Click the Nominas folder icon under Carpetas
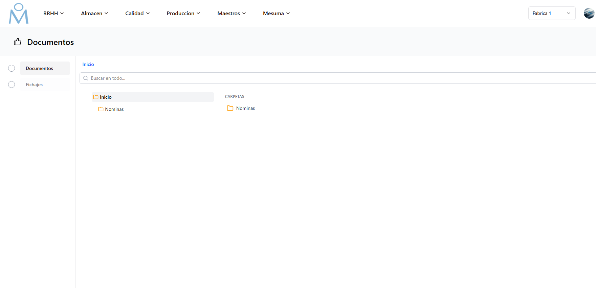The height and width of the screenshot is (288, 596). (x=230, y=108)
